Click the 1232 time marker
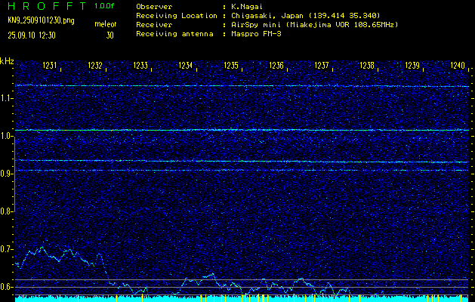Image resolution: width=475 pixels, height=302 pixels. coord(95,65)
